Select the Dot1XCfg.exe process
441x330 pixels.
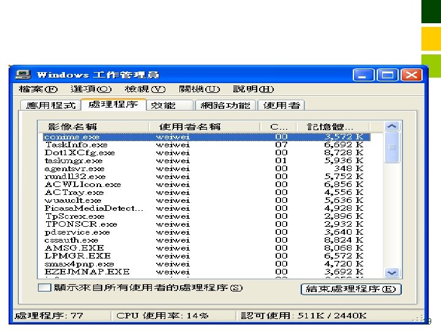207,153
